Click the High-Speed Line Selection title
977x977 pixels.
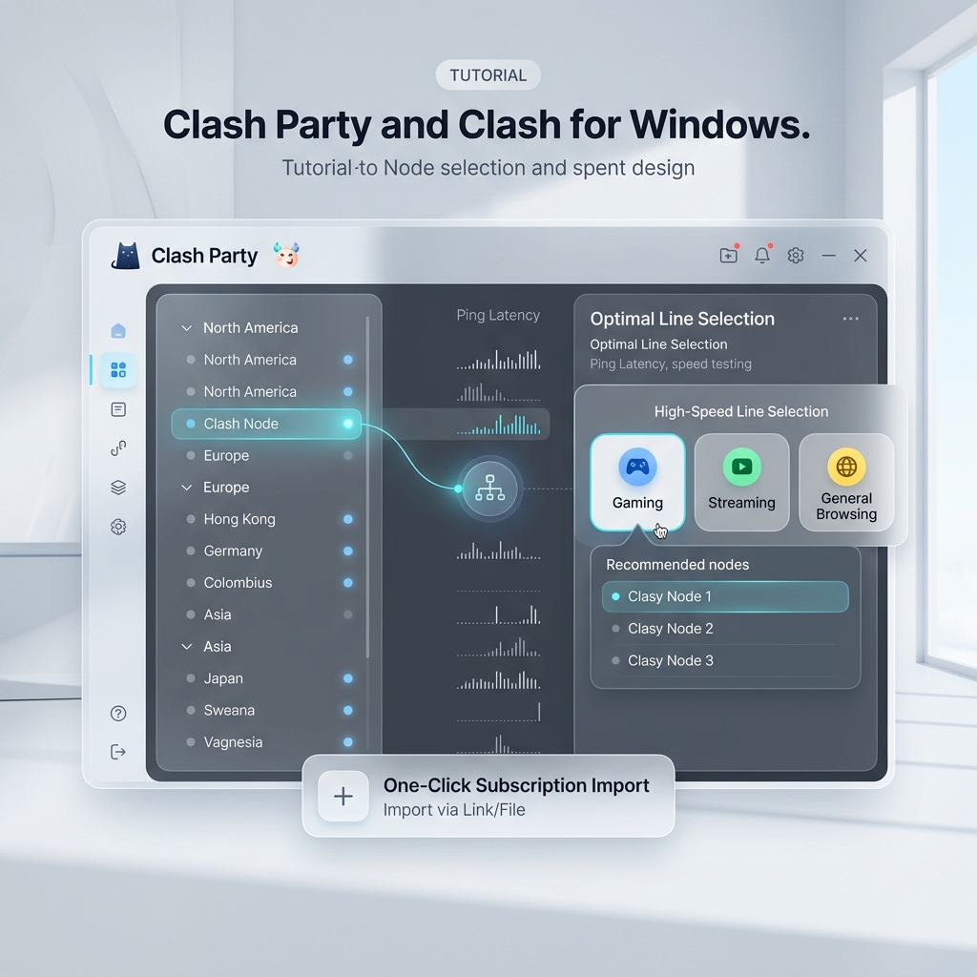click(x=741, y=411)
